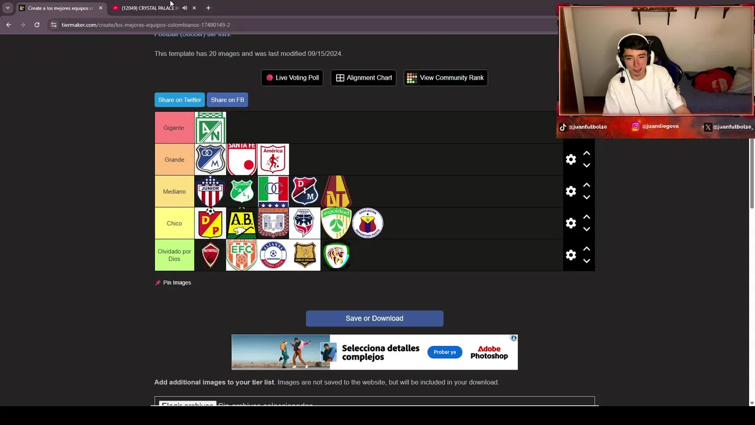Viewport: 755px width, 425px height.
Task: Choose the DIM Medellín logo
Action: click(x=304, y=191)
